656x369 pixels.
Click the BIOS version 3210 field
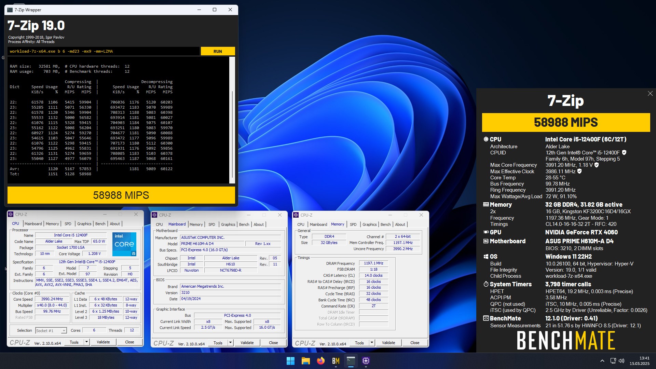click(231, 292)
